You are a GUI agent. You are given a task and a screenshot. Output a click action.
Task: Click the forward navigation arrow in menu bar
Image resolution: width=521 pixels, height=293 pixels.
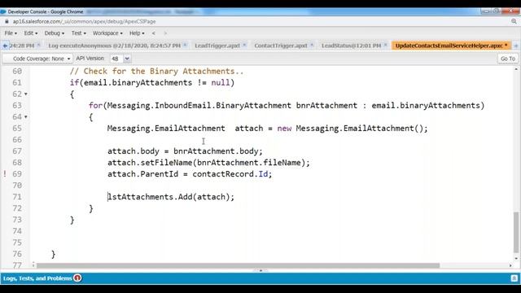165,33
